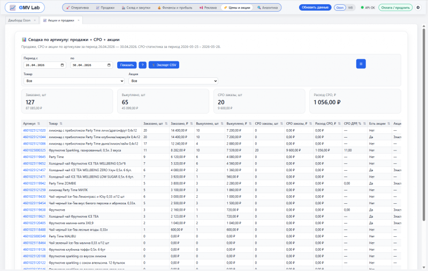Open article link 4601025119645
The image size is (428, 271).
pos(34,157)
